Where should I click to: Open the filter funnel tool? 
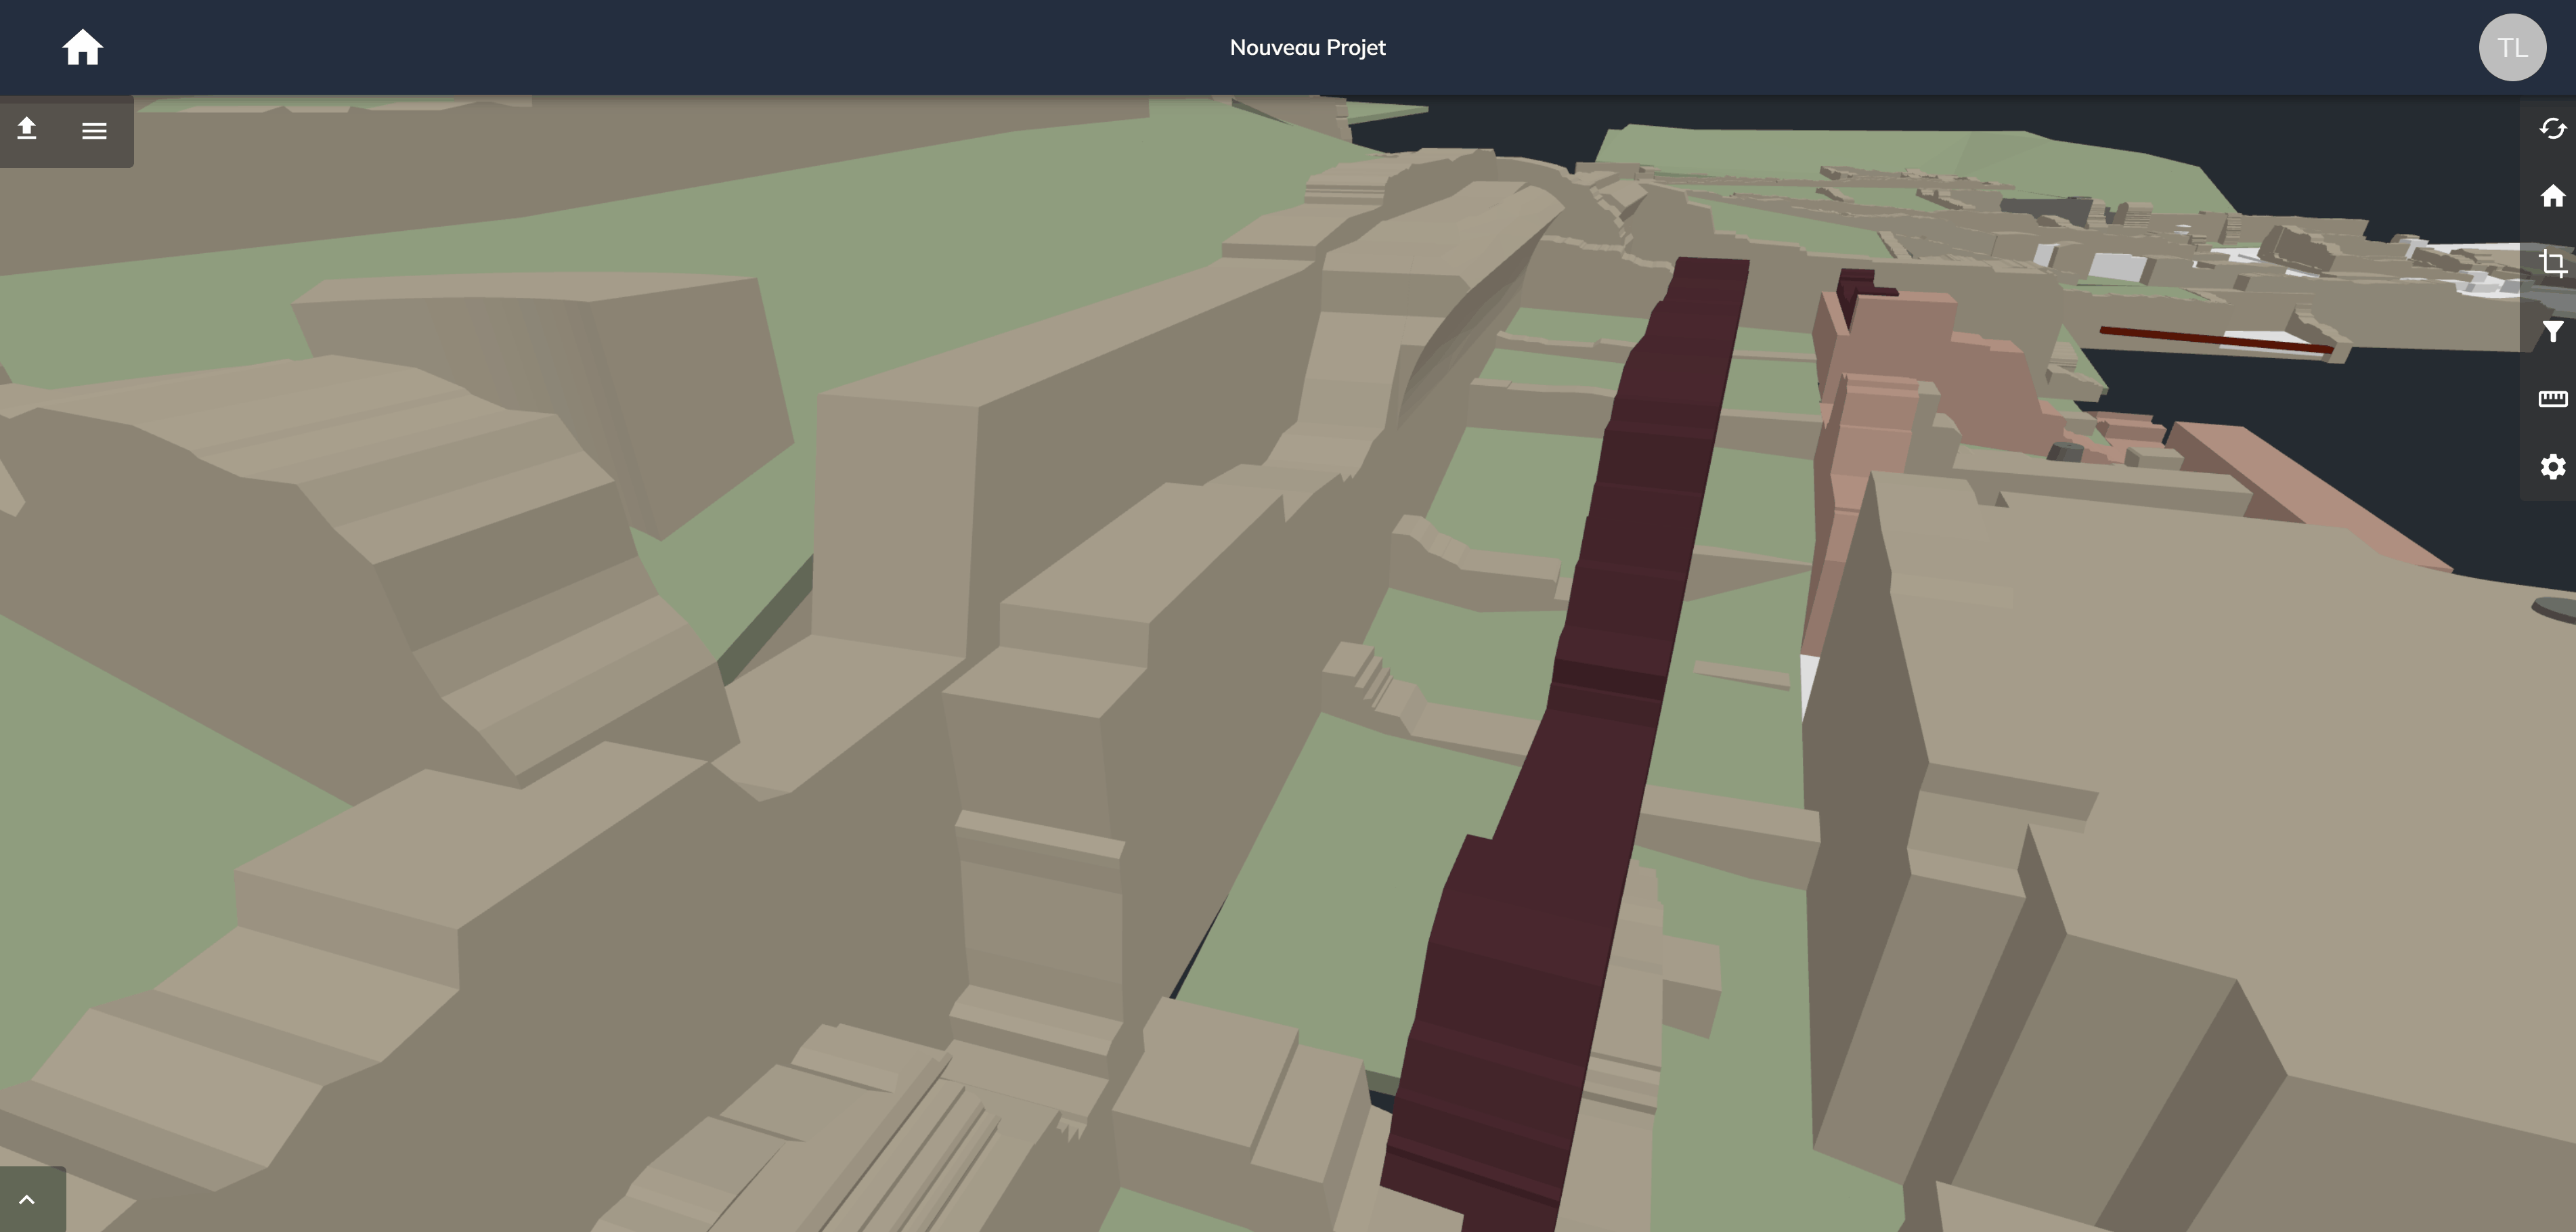pyautogui.click(x=2553, y=331)
